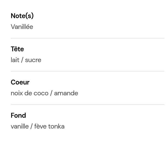Viewport: 166px width, 144px height.
Task: Click the divider line below lait / sucre
Action: [87, 71]
